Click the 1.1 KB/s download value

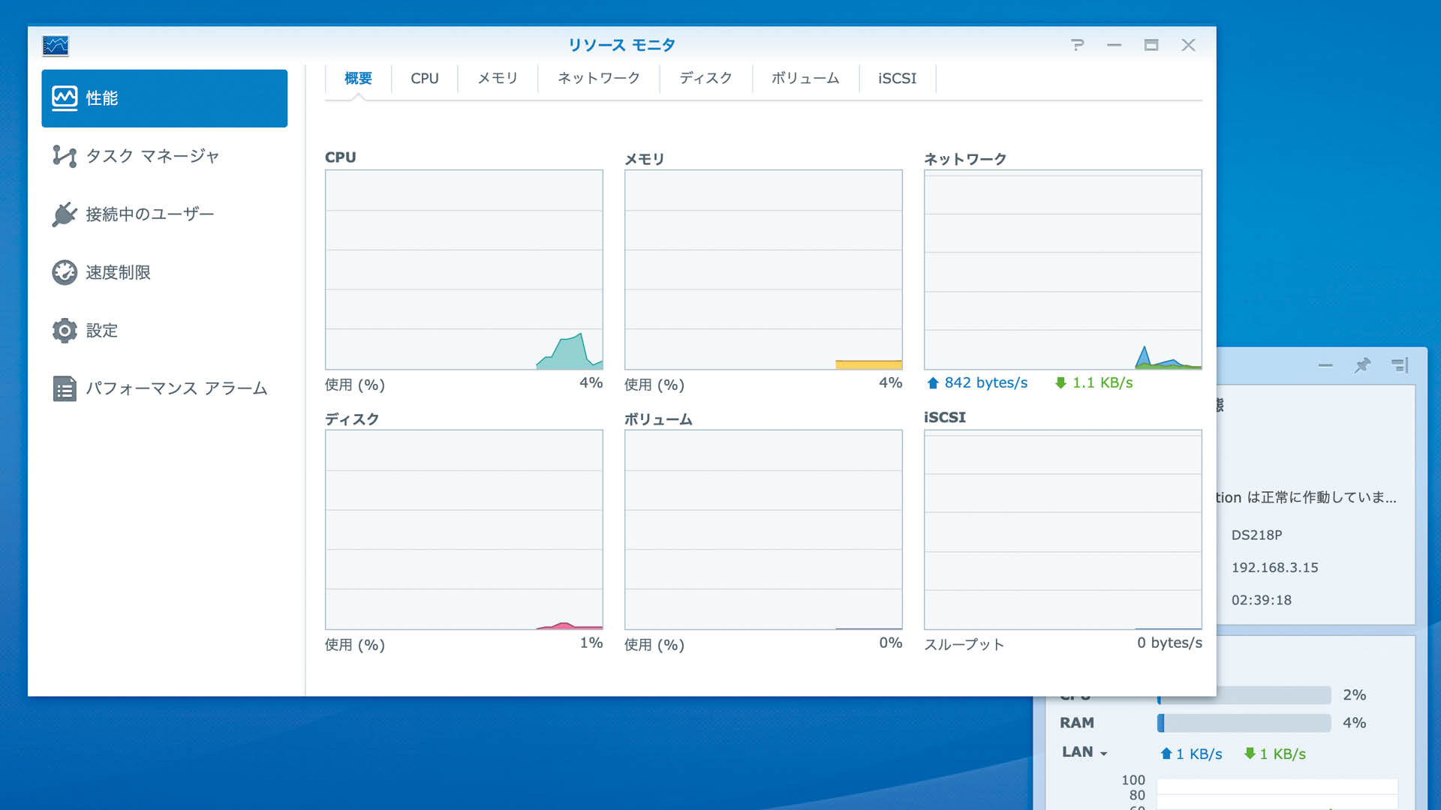(x=1103, y=383)
